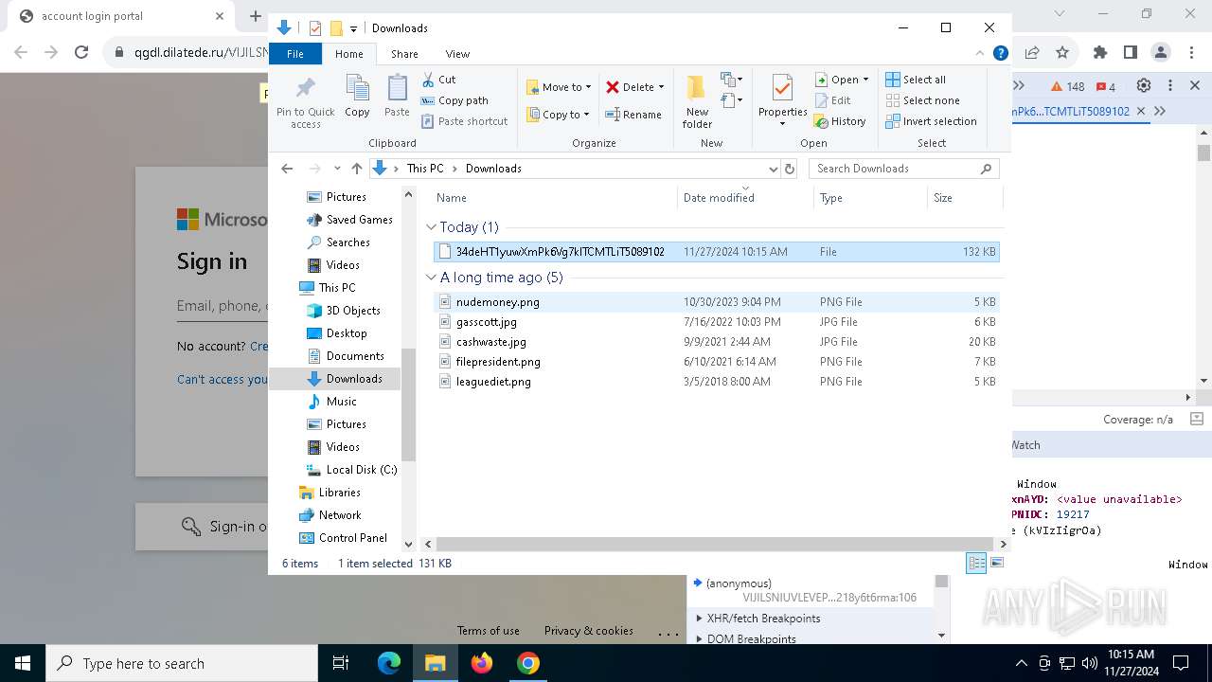Click the red Delete icon
1212x682 pixels.
(613, 87)
